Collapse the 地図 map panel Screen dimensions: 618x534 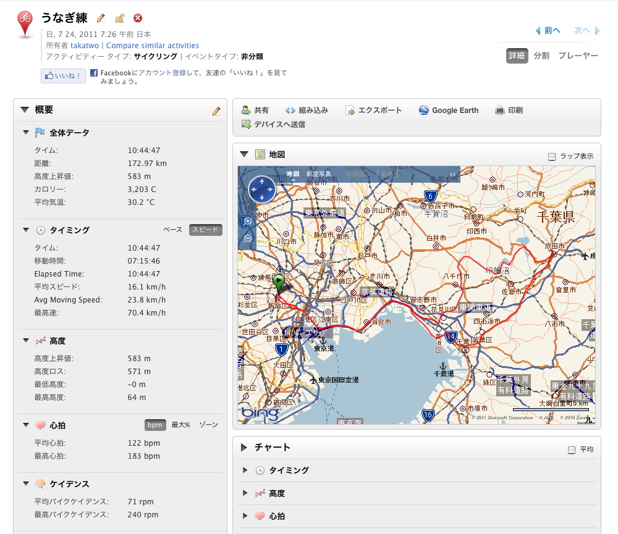(244, 154)
